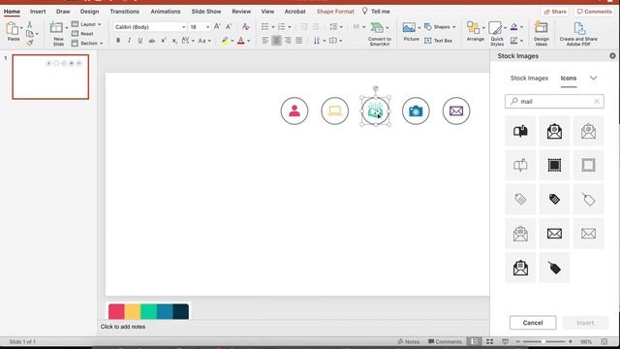Insert a New Slide
The height and width of the screenshot is (349, 620).
[x=58, y=33]
